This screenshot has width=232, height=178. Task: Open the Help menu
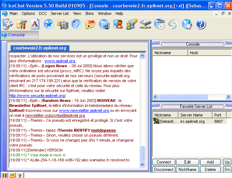coord(119,13)
